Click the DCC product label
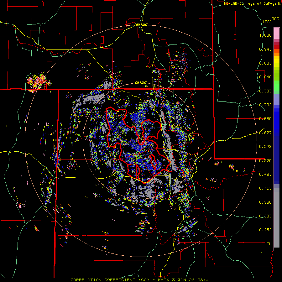 coord(275,19)
